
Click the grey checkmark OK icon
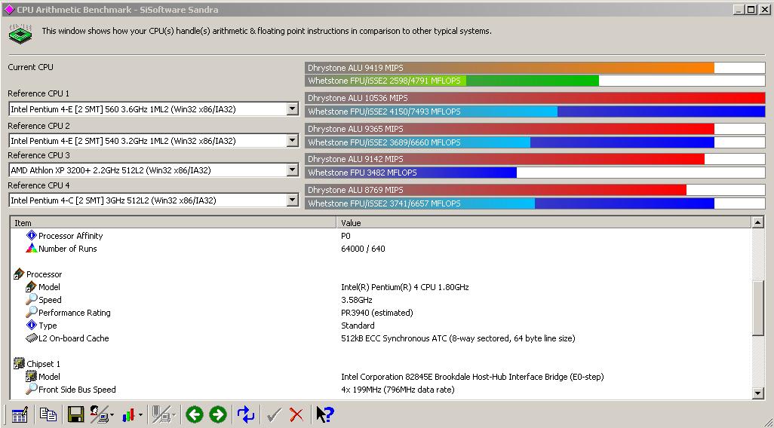tap(274, 414)
